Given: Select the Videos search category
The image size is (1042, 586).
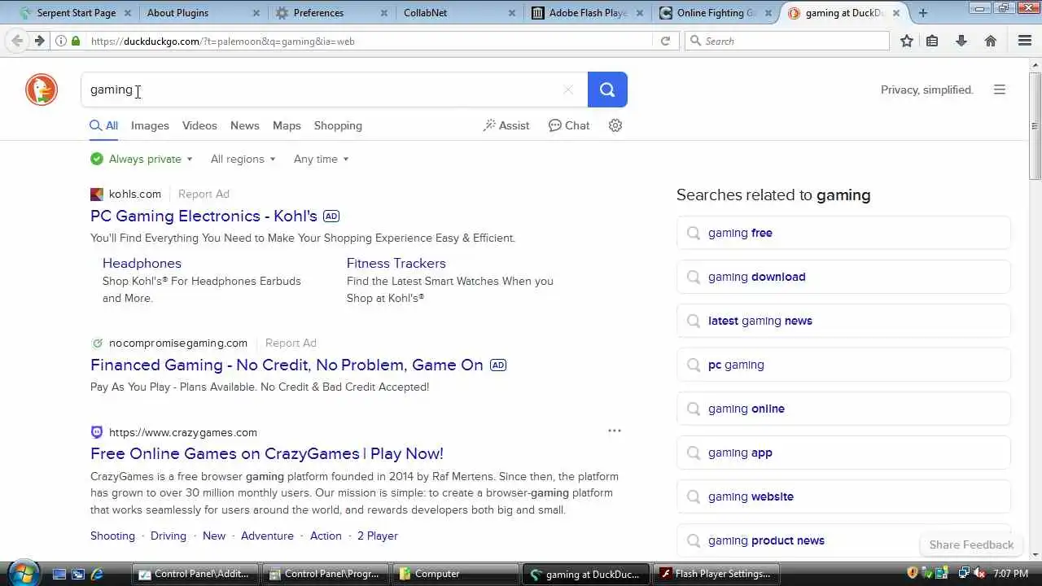Looking at the screenshot, I should point(199,125).
